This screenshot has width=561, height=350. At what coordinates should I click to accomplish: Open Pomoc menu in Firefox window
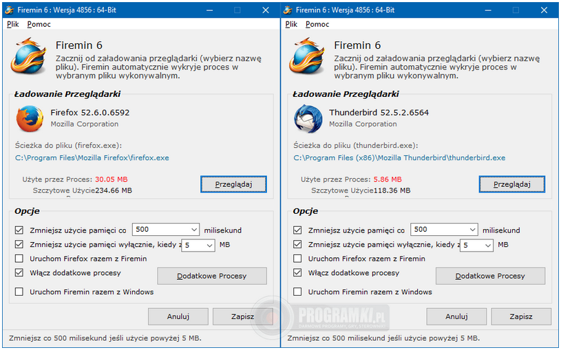[x=39, y=24]
